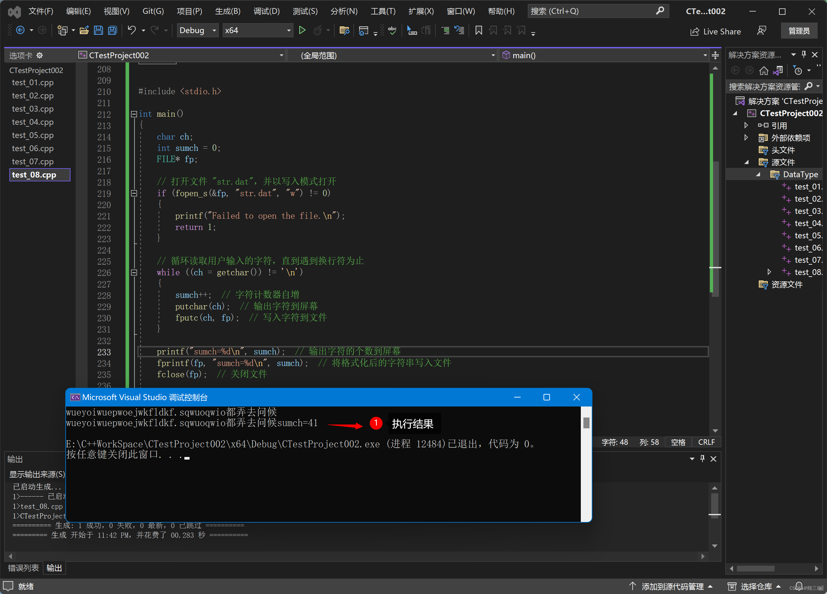Image resolution: width=827 pixels, height=594 pixels.
Task: Click the Open File folder icon
Action: 84,30
